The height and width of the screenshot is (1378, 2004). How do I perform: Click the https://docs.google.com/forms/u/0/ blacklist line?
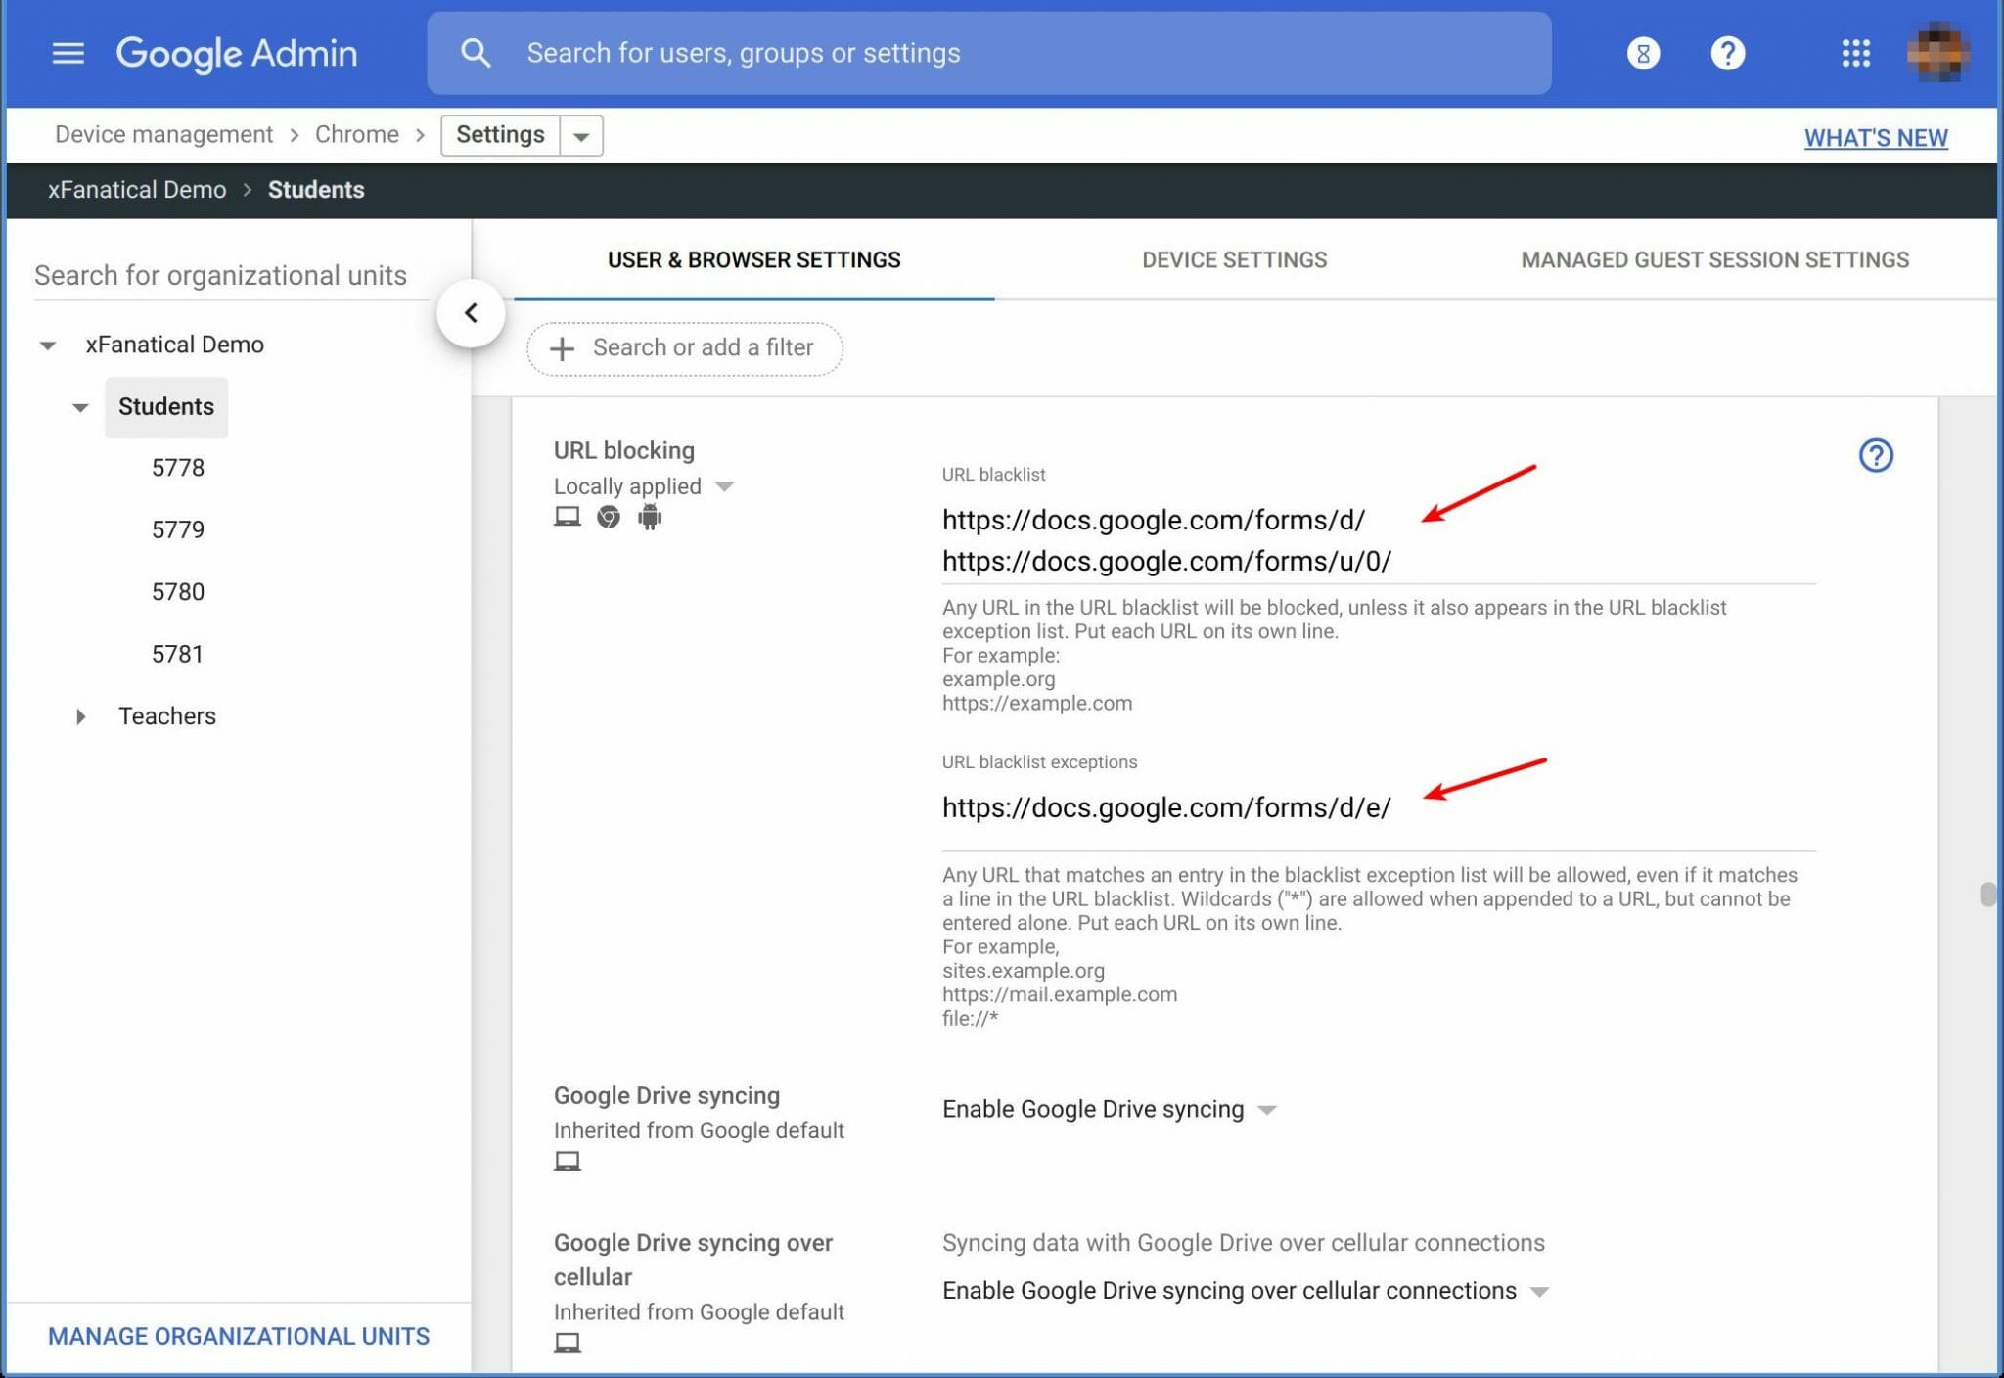(1166, 561)
